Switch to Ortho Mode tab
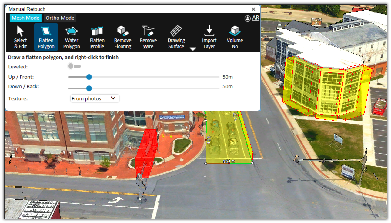Screen dimensions: 391x223 coord(60,18)
